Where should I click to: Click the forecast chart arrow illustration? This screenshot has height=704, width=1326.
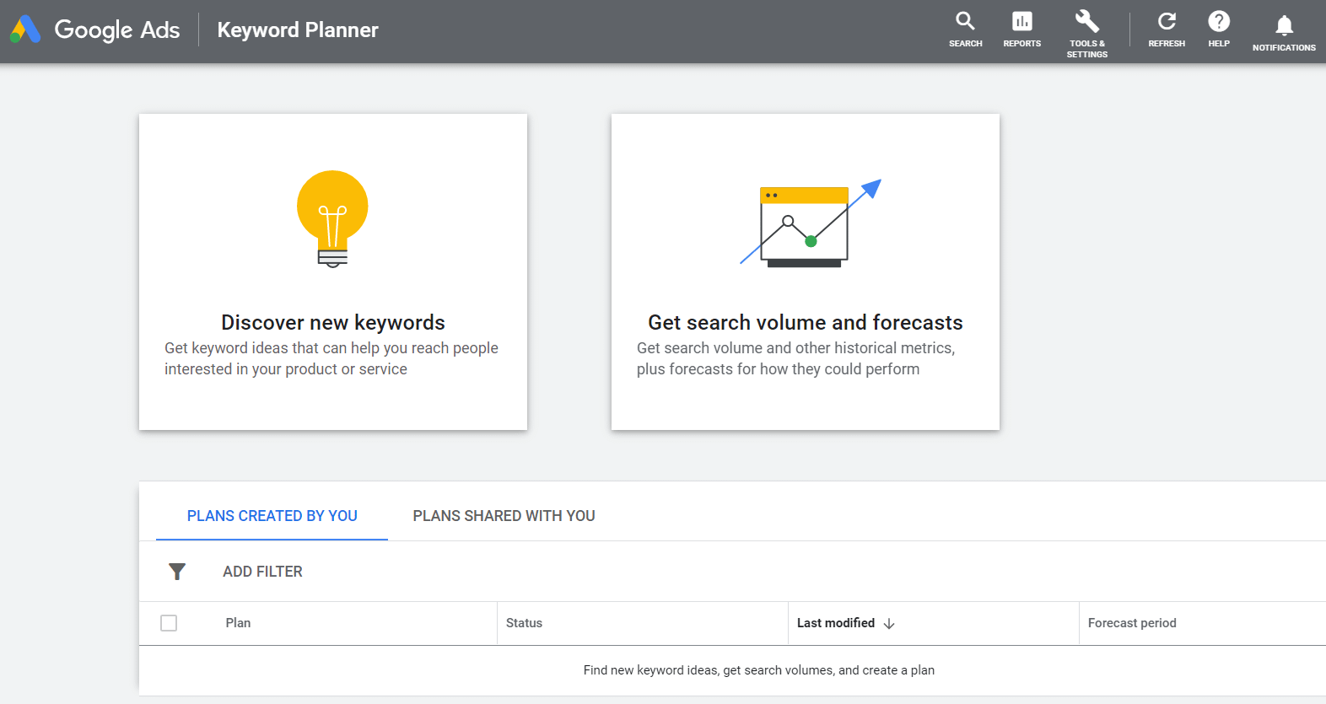point(810,223)
